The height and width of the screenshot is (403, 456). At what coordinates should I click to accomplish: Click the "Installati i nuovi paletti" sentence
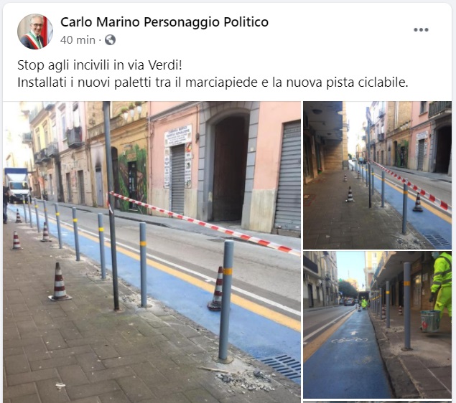(x=213, y=82)
